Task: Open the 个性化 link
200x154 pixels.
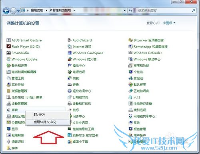Action: 138,72
